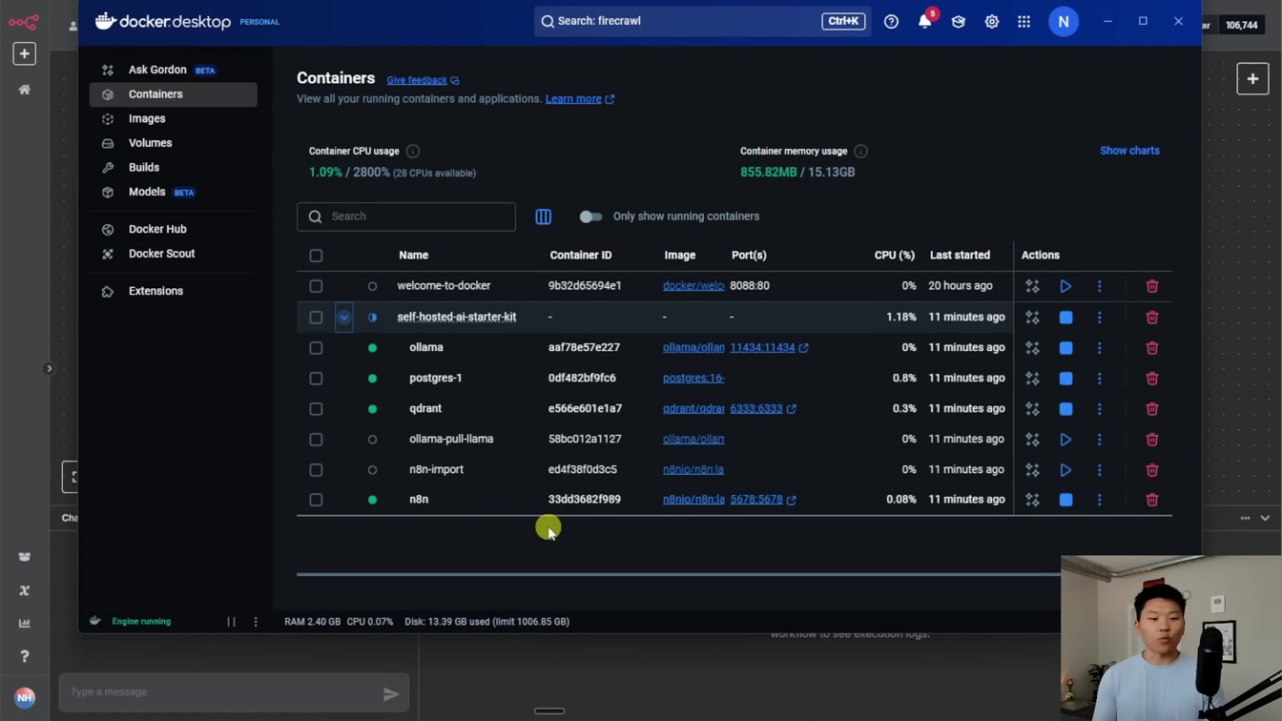Click the Docker Desktop search bar
The height and width of the screenshot is (721, 1282).
[701, 21]
